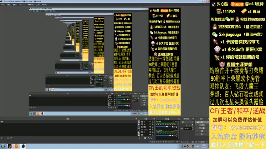Select the text (GDI+) source row

tap(146, 129)
